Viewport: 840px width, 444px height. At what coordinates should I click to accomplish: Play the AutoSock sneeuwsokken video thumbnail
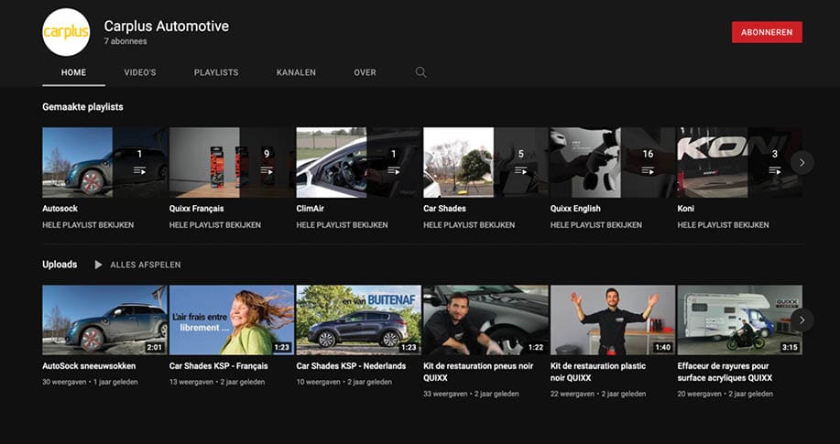105,319
